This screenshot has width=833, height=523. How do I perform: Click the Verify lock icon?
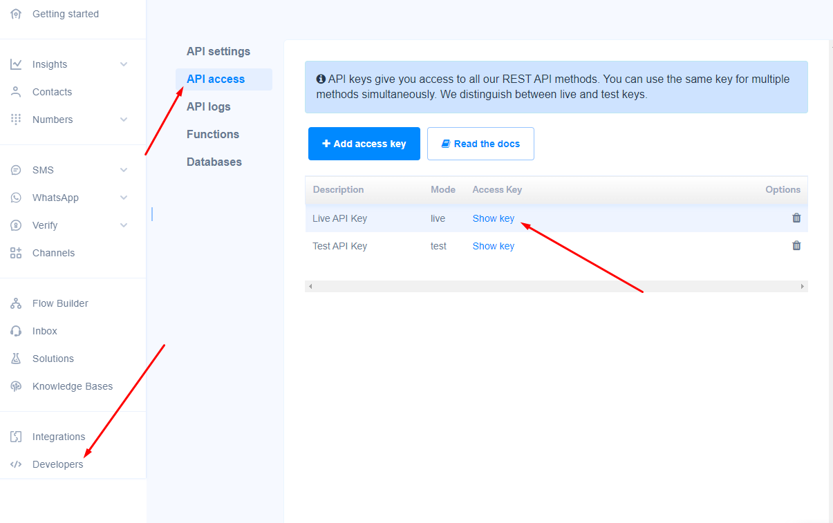point(16,225)
